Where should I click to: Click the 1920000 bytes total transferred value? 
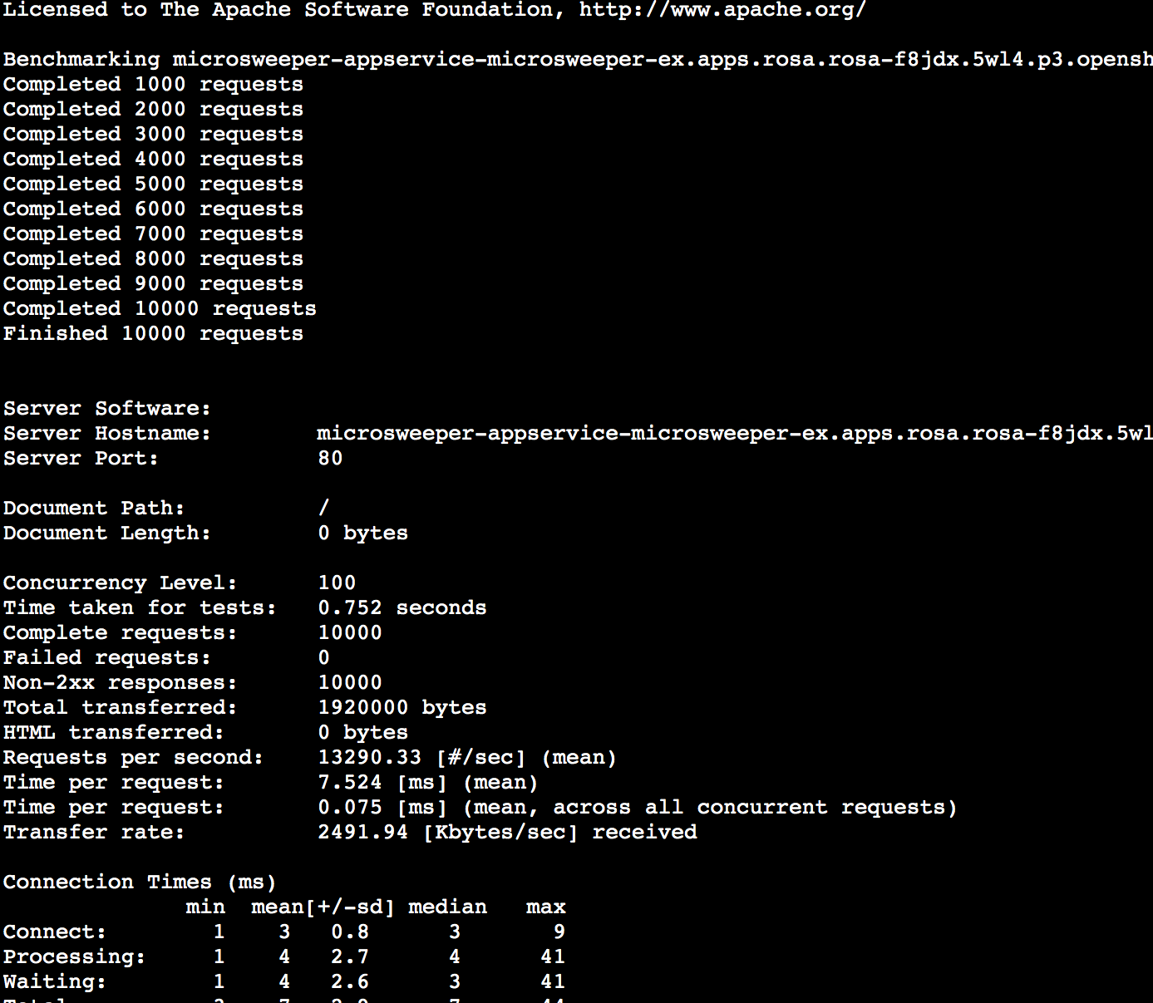pos(402,707)
